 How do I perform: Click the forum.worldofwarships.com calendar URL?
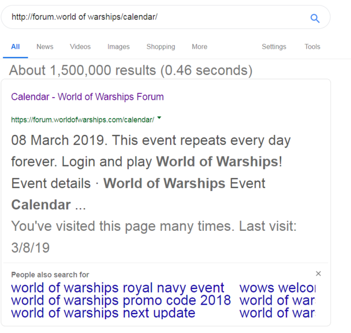click(83, 119)
